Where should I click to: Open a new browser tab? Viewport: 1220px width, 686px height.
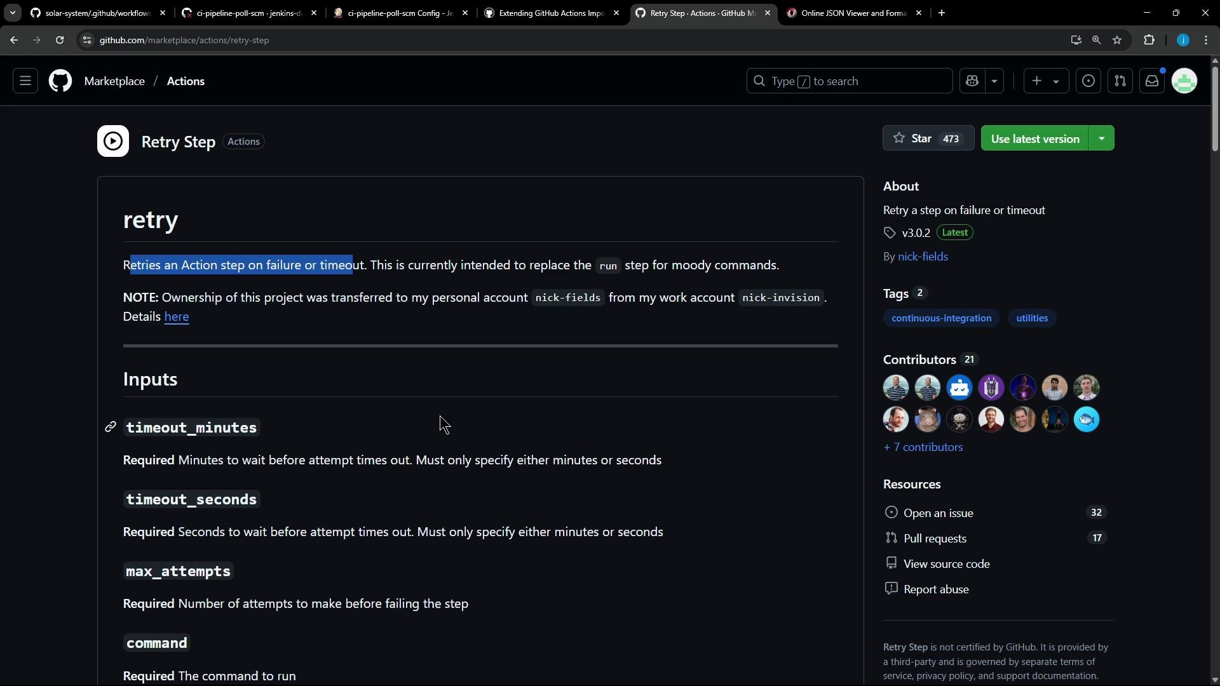pyautogui.click(x=942, y=13)
